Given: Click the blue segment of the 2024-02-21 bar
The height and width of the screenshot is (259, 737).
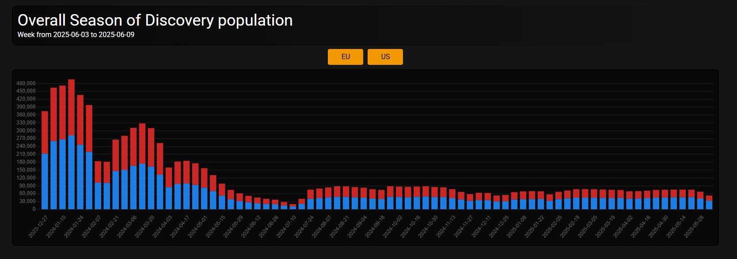Looking at the screenshot, I should tap(116, 190).
